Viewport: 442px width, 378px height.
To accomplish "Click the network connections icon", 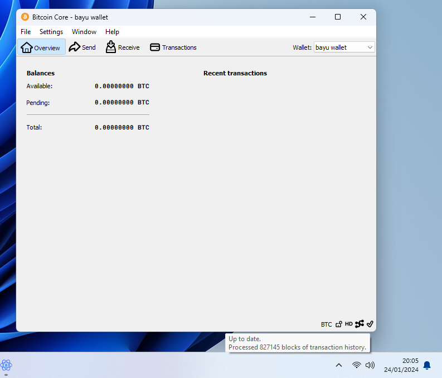I will click(360, 324).
